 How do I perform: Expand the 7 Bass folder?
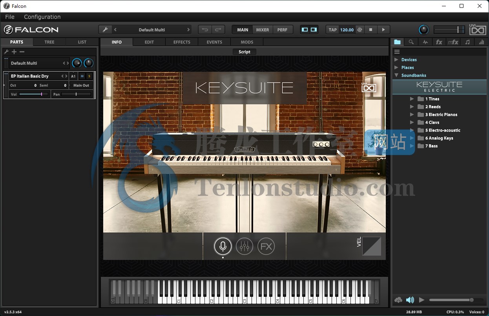coord(412,146)
